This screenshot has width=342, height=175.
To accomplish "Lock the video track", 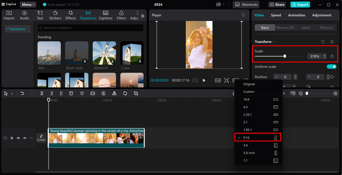I will pyautogui.click(x=12, y=138).
